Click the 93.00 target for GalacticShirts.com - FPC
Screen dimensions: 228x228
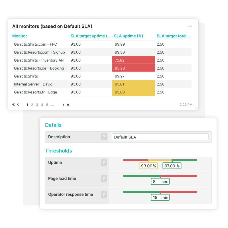(x=76, y=44)
